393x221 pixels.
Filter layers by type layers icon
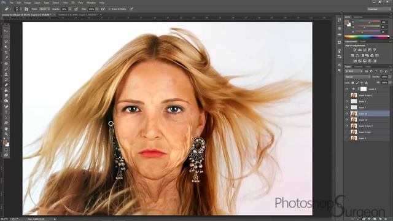376,71
